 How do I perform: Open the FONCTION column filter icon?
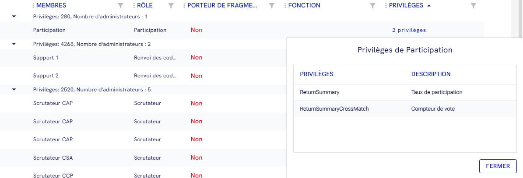pyautogui.click(x=372, y=6)
